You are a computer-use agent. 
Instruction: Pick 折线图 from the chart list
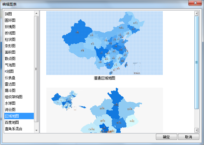click(x=10, y=33)
